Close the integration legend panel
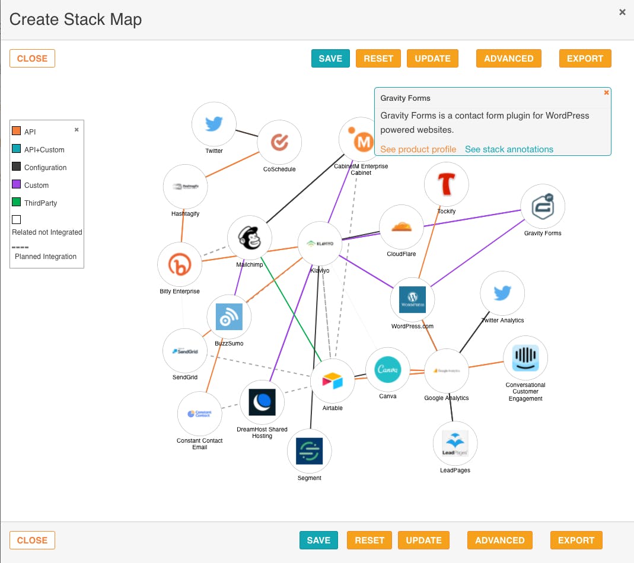Image resolution: width=634 pixels, height=563 pixels. click(x=77, y=130)
